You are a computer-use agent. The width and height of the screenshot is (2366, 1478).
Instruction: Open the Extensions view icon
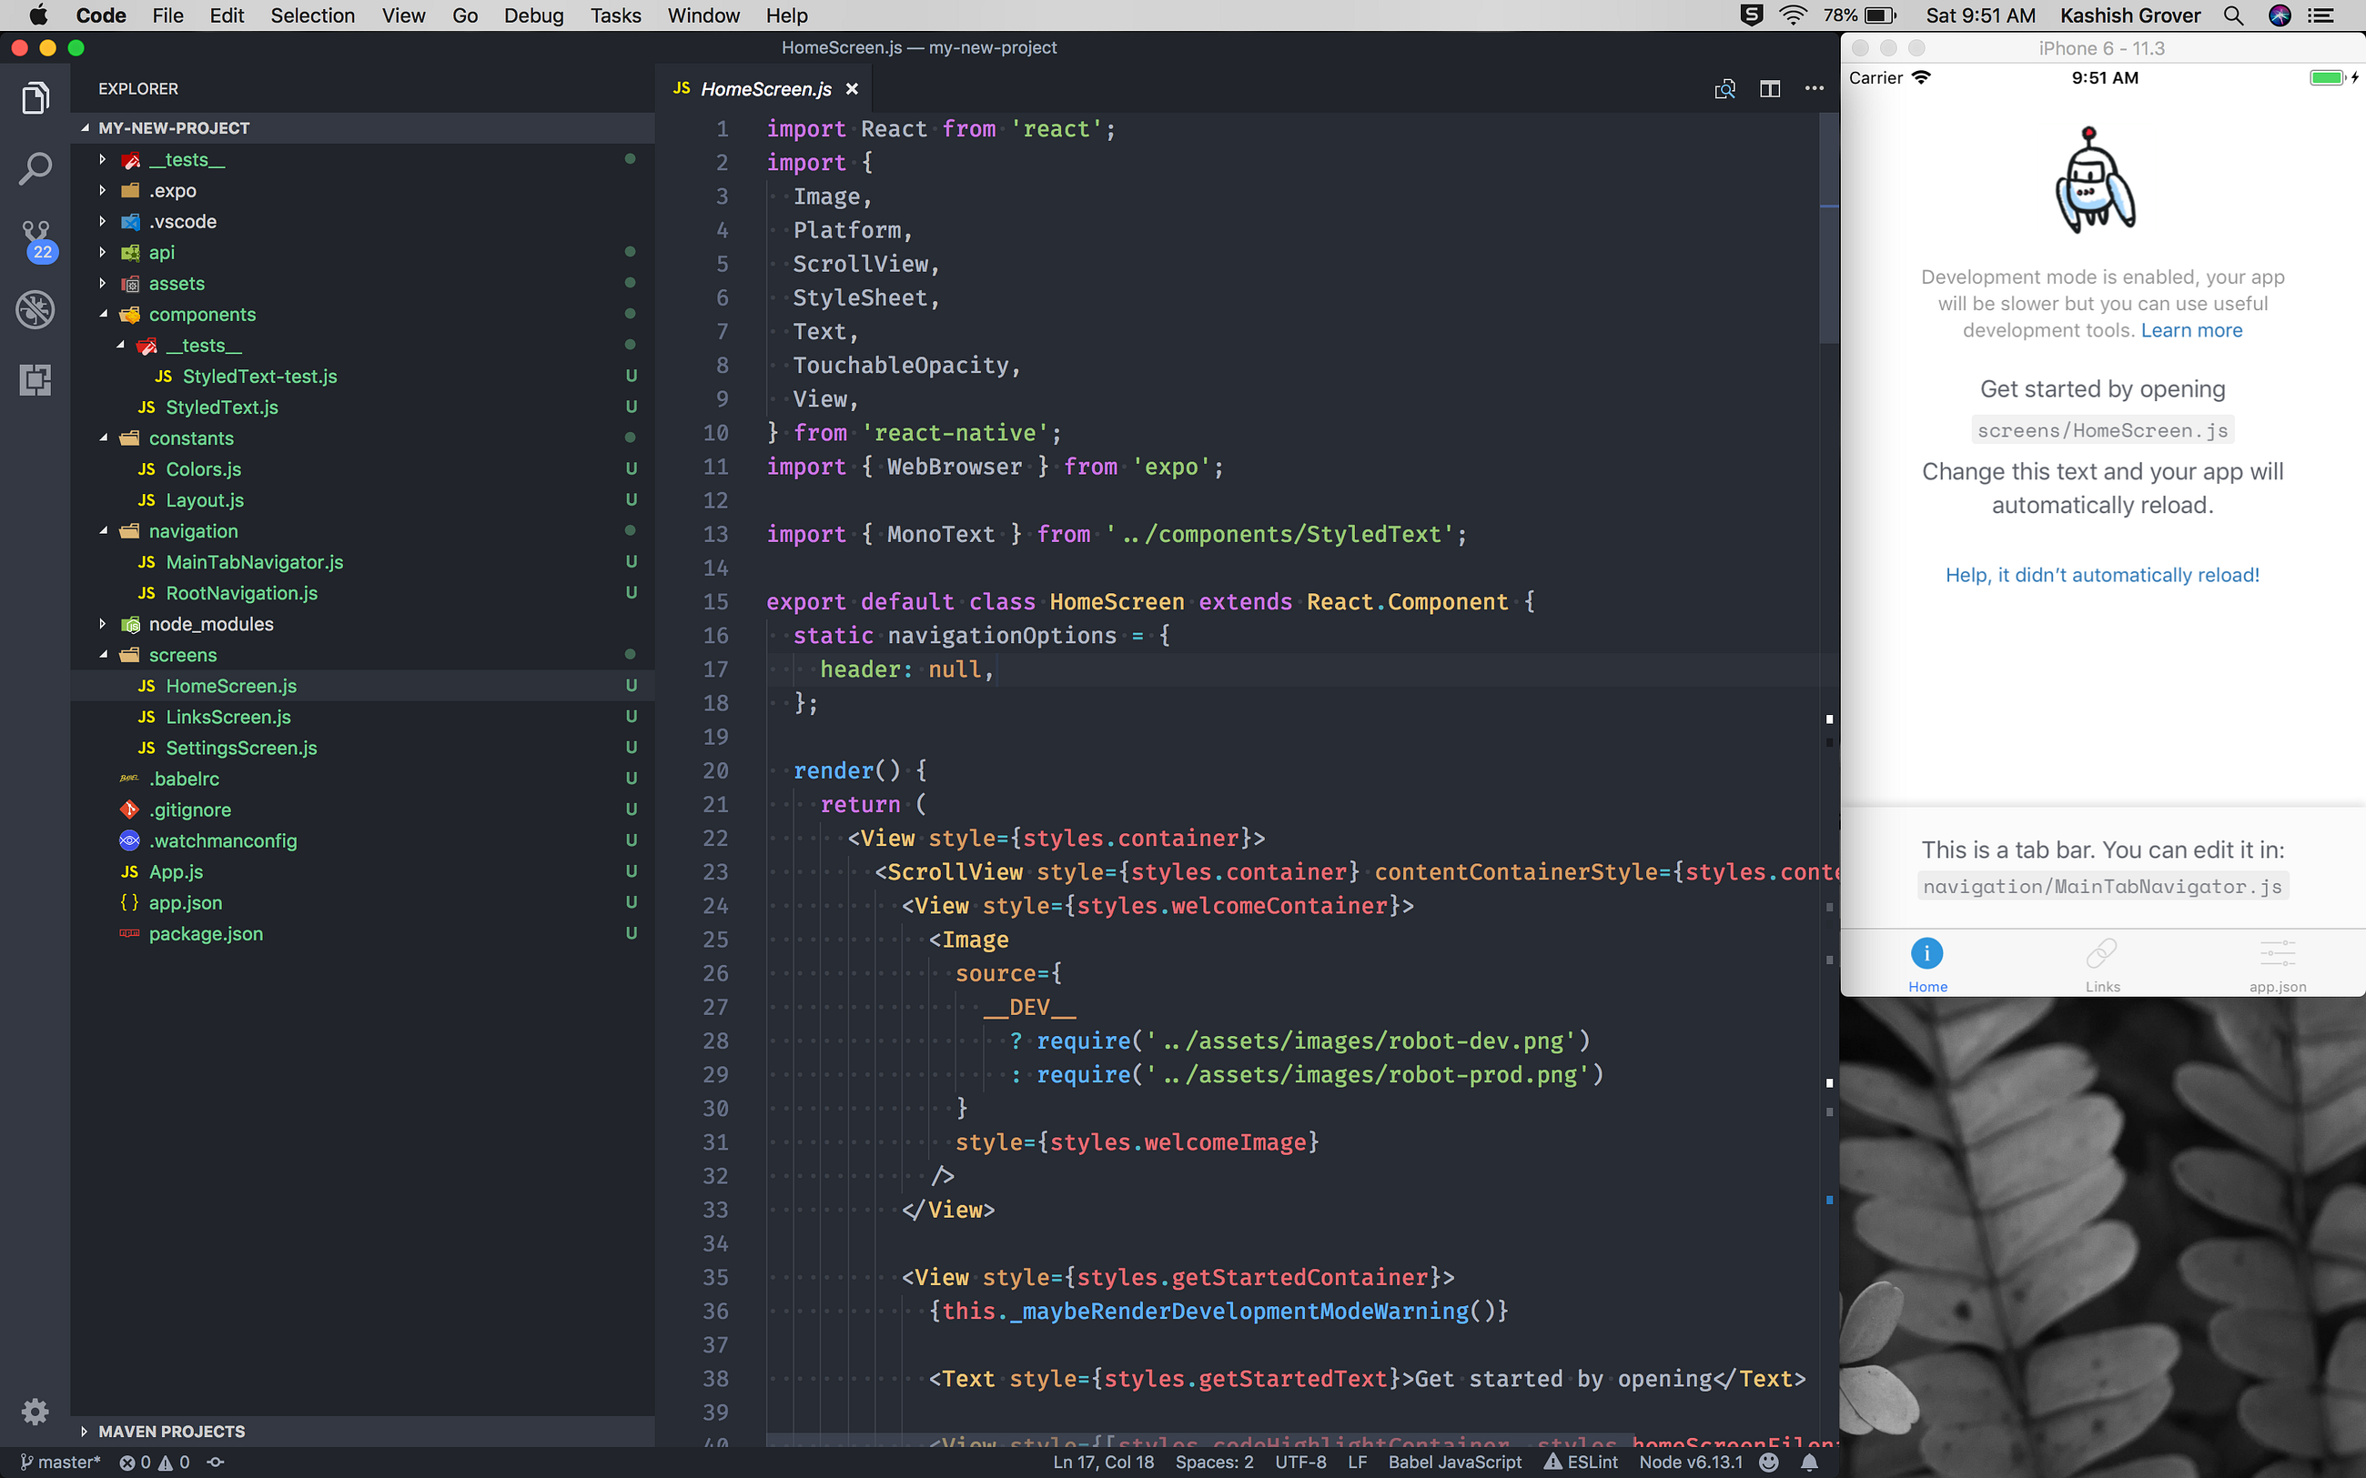coord(35,379)
